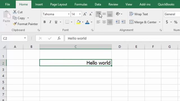Screen dimensions: 180x101
Task: Select Align Right
Action: pos(110,22)
